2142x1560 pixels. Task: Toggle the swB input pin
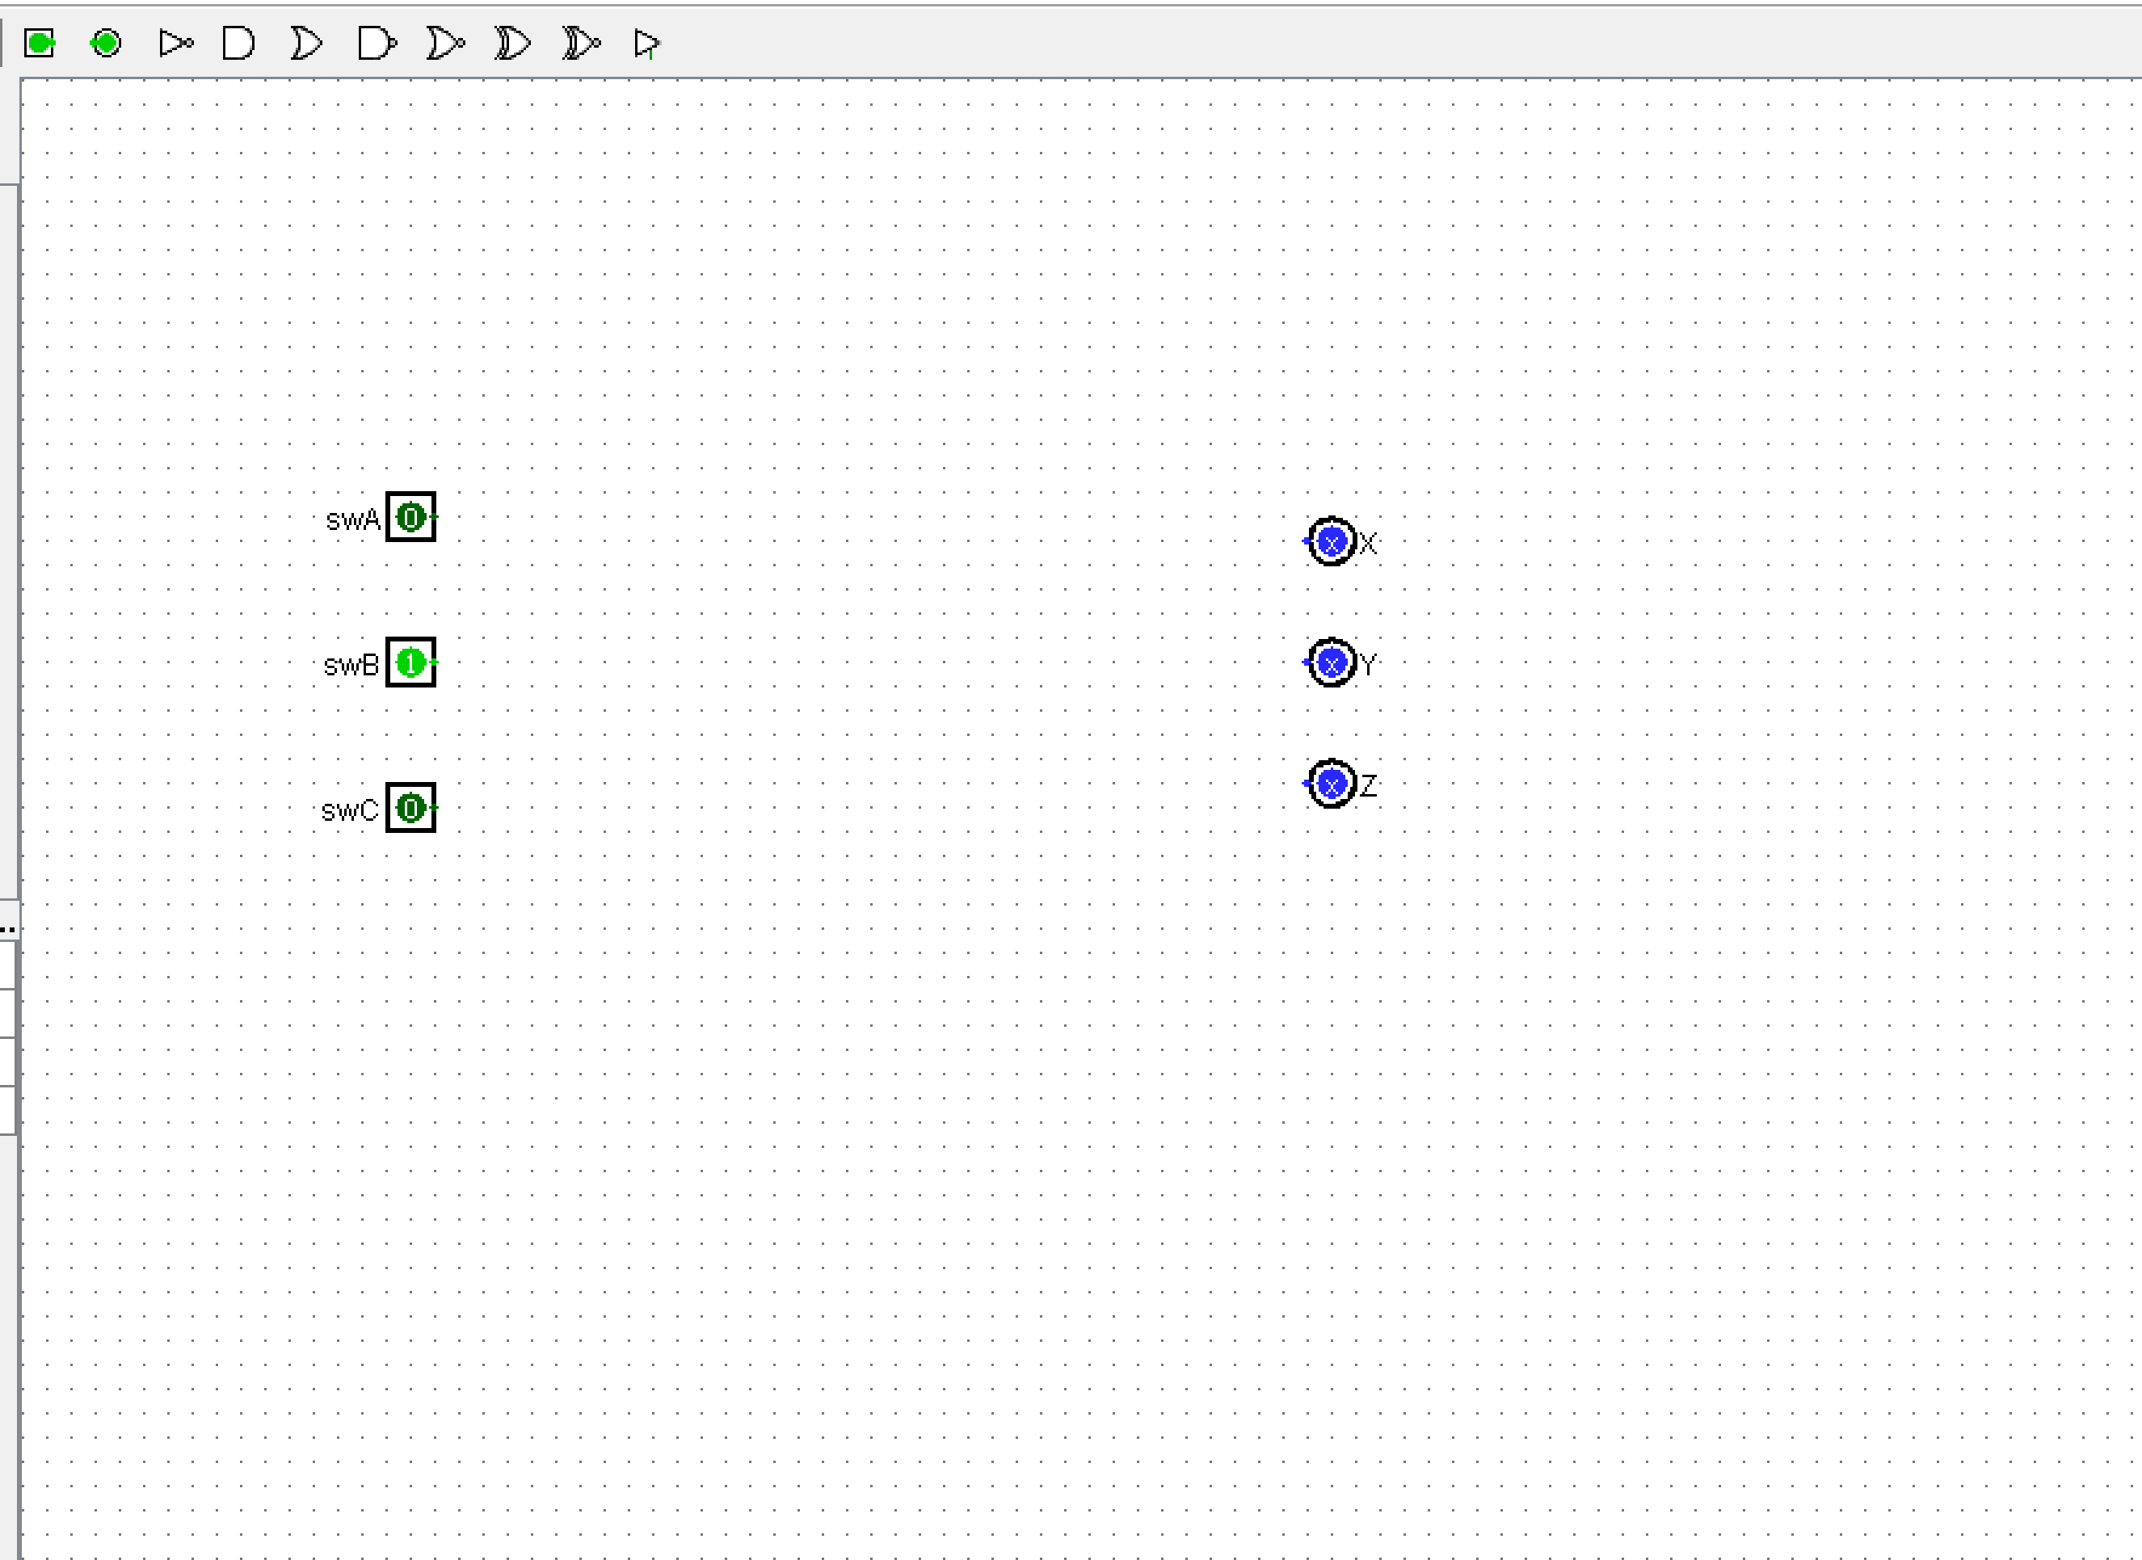pyautogui.click(x=410, y=662)
